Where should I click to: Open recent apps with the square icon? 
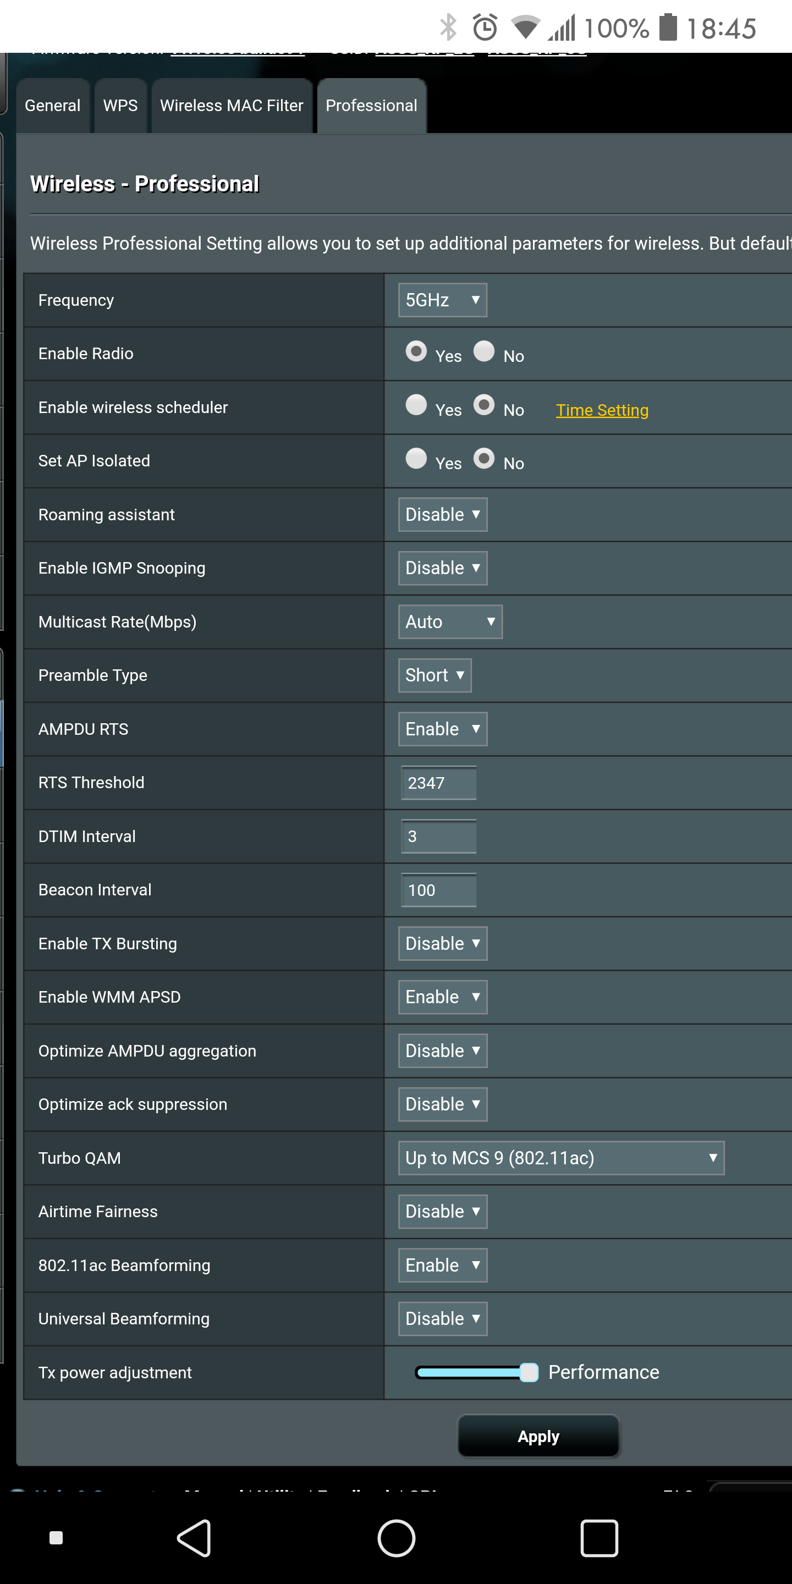click(598, 1538)
